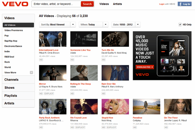Click the VEVO logo

point(15,4)
